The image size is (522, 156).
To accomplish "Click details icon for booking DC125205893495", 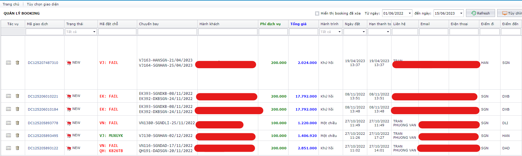I will [x=8, y=135].
